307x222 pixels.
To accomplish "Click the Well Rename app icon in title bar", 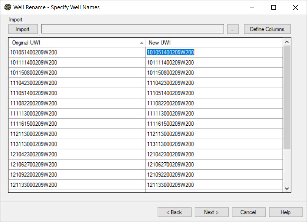I will pyautogui.click(x=7, y=7).
